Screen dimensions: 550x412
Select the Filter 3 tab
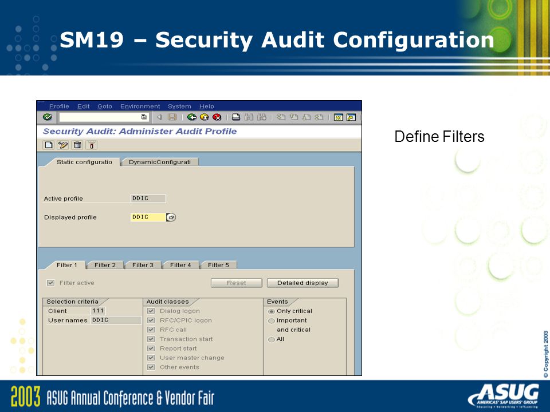[x=143, y=265]
